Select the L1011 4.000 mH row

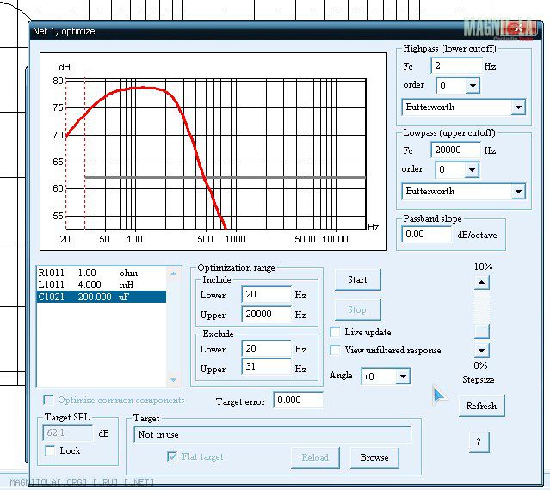pos(101,285)
